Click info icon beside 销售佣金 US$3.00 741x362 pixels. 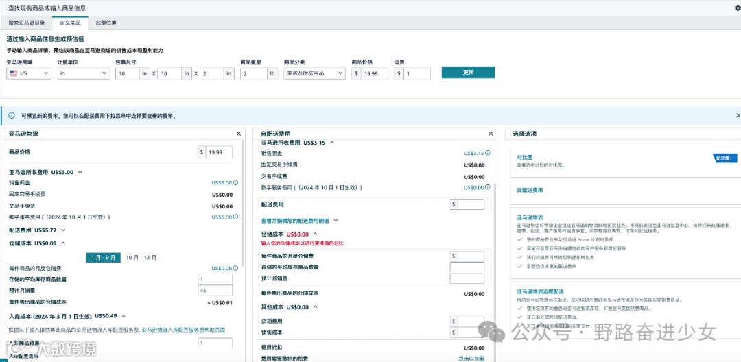click(235, 182)
